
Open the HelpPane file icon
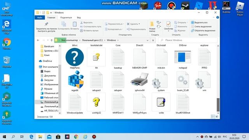point(75,57)
